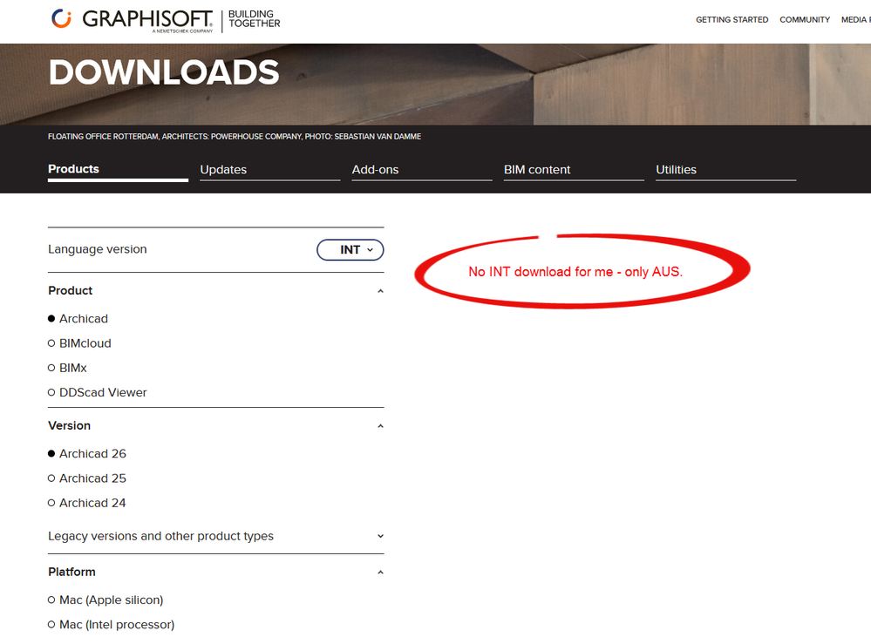Click the photo credit caption text

pyautogui.click(x=235, y=137)
